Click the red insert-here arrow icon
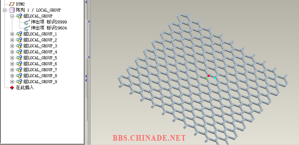Viewport: 299px width, 145px height. click(12, 88)
